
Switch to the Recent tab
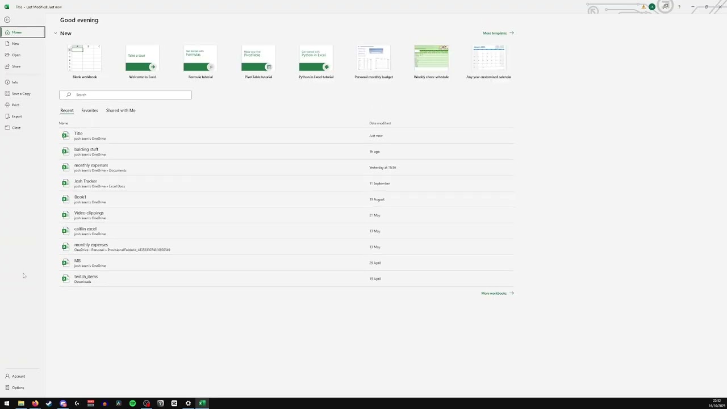(67, 110)
